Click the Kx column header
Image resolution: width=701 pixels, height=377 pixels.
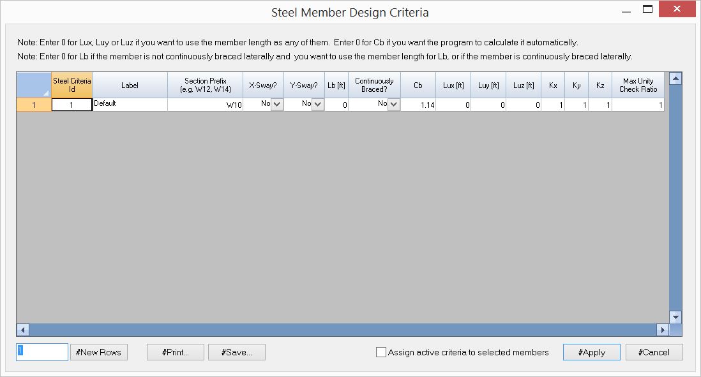[552, 84]
